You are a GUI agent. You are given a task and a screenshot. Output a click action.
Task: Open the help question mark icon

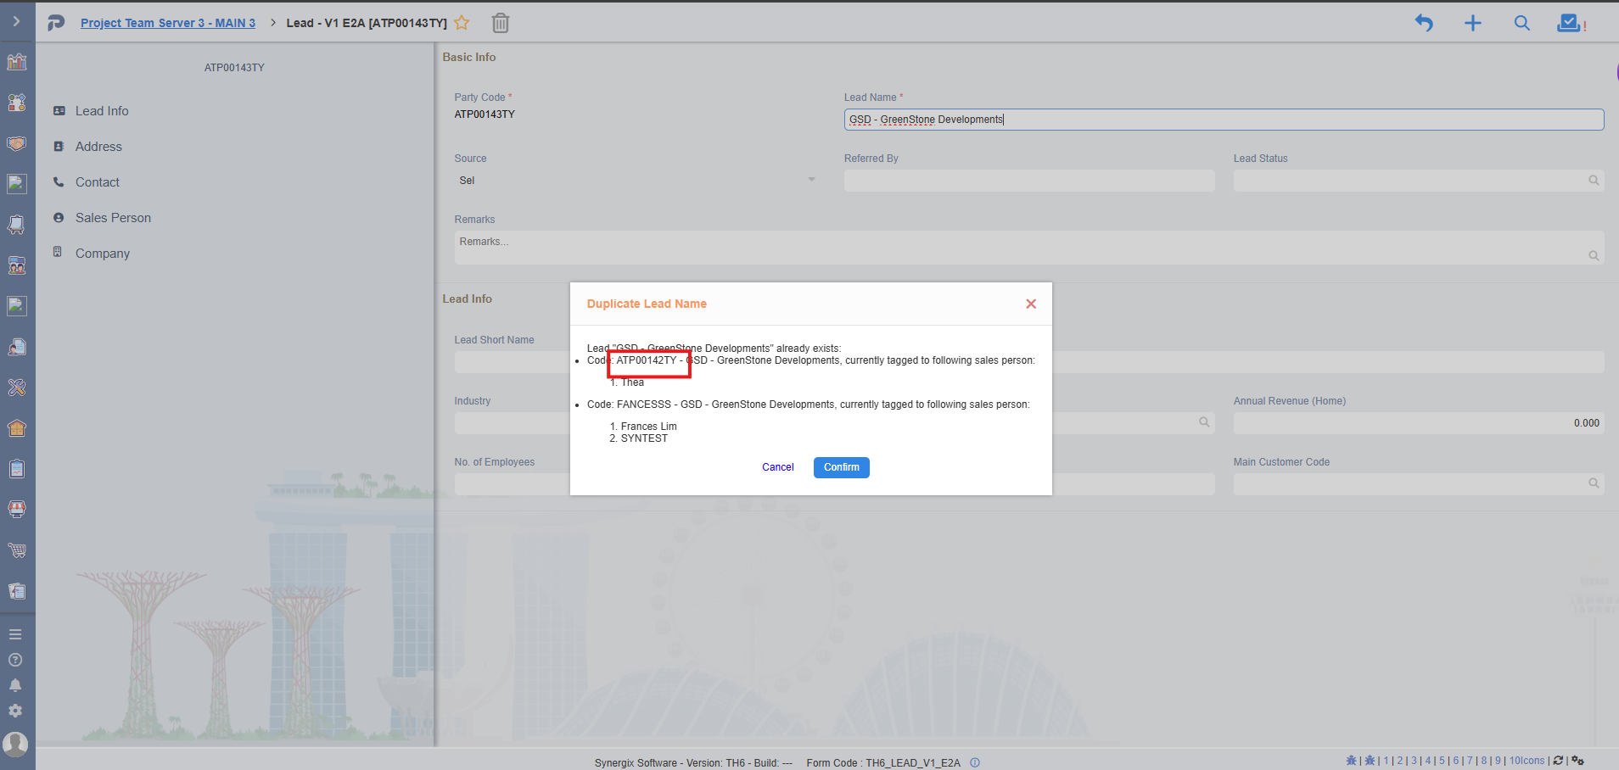click(15, 660)
